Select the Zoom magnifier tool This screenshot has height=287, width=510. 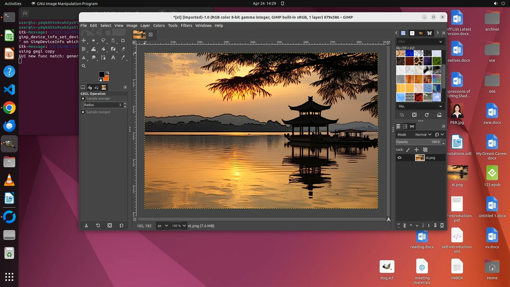tap(84, 66)
